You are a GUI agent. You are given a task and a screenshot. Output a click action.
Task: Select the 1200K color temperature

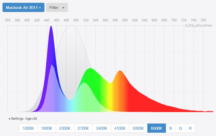coord(28,128)
